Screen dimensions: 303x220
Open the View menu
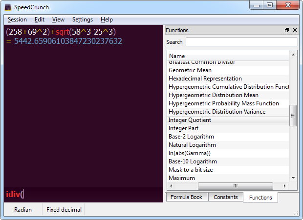(x=58, y=20)
